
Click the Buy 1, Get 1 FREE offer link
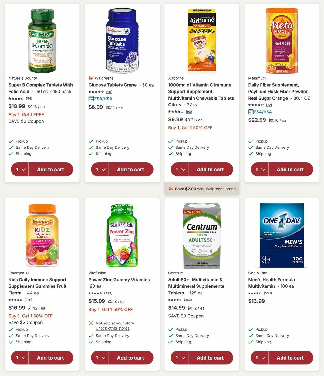[26, 115]
